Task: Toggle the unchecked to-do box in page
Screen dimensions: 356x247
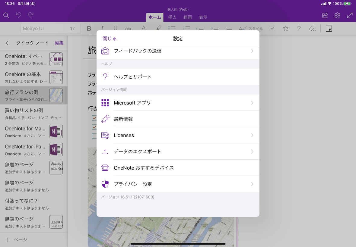Action: (94, 136)
